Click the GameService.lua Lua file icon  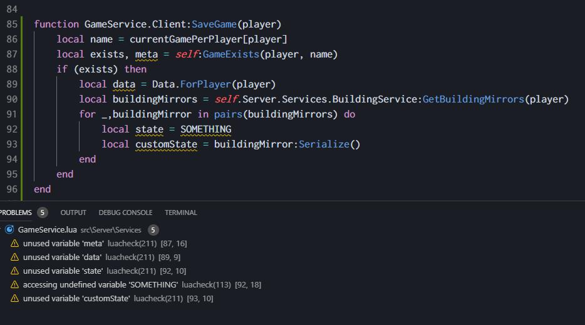[9, 230]
